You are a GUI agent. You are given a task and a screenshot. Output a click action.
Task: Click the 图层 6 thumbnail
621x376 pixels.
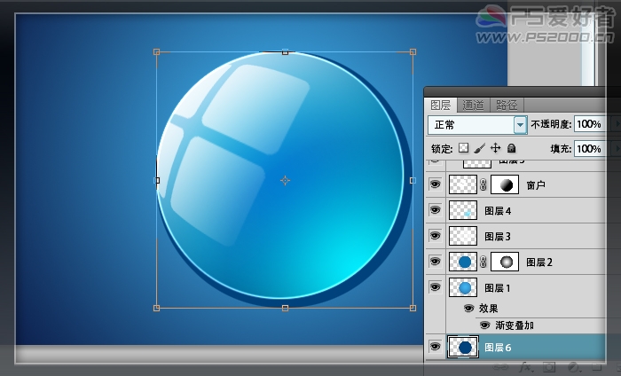[462, 347]
